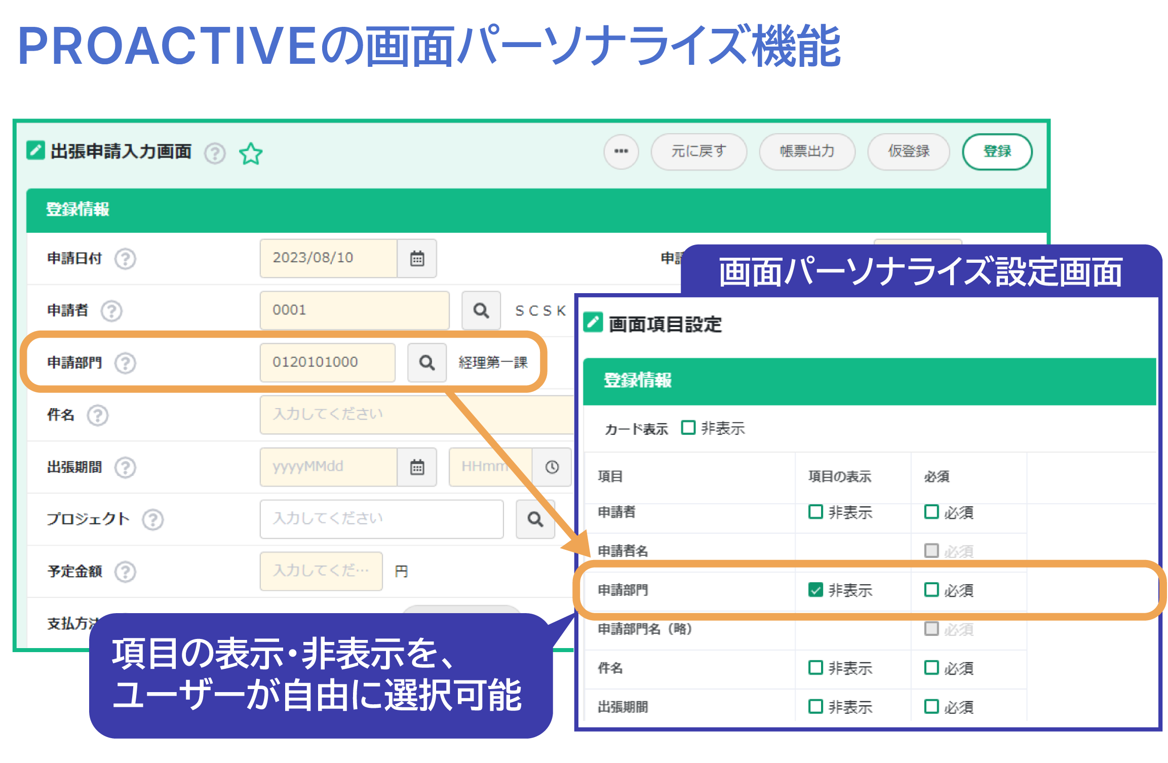Viewport: 1168px width, 763px height.
Task: Click the 帳票出力 button
Action: 807,151
